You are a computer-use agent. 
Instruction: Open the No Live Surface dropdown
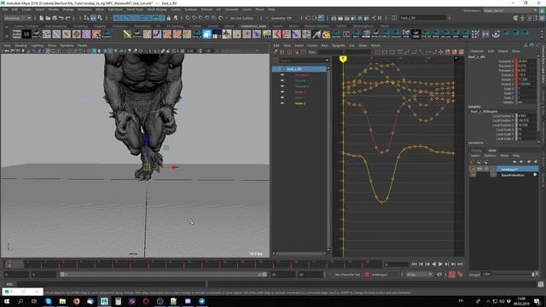tap(242, 18)
